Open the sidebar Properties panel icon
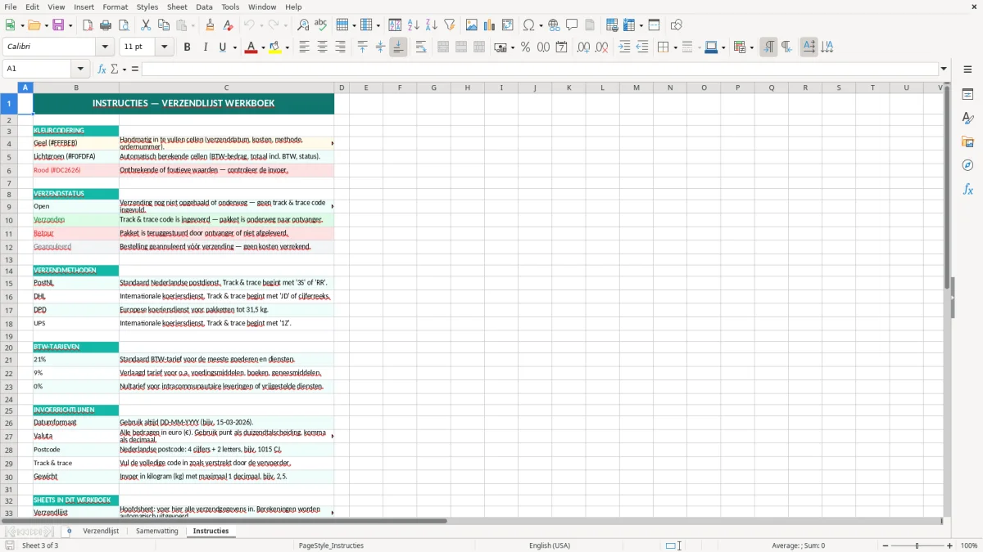Image resolution: width=983 pixels, height=552 pixels. pyautogui.click(x=967, y=94)
